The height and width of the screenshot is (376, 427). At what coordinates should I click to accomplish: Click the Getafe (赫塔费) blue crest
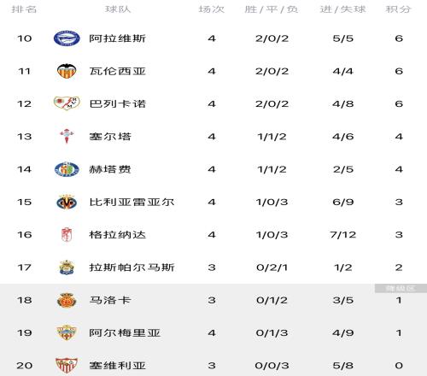[67, 169]
